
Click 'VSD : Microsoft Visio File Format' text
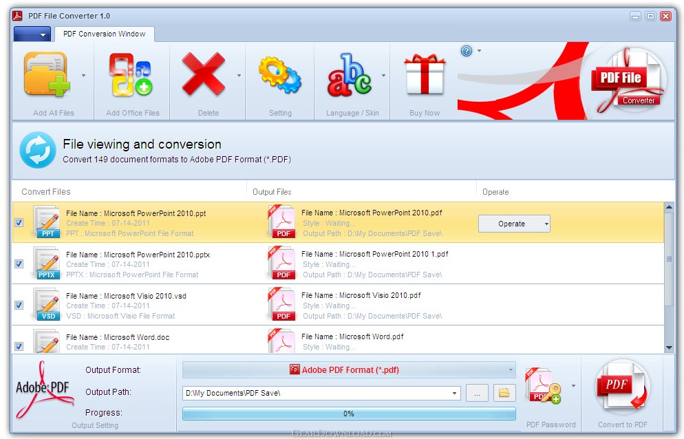pyautogui.click(x=120, y=316)
